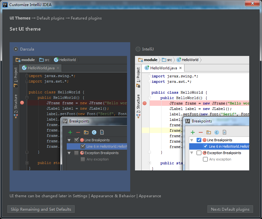Image resolution: width=262 pixels, height=219 pixels.
Task: Click src breadcrumb in light preview
Action: [x=167, y=60]
